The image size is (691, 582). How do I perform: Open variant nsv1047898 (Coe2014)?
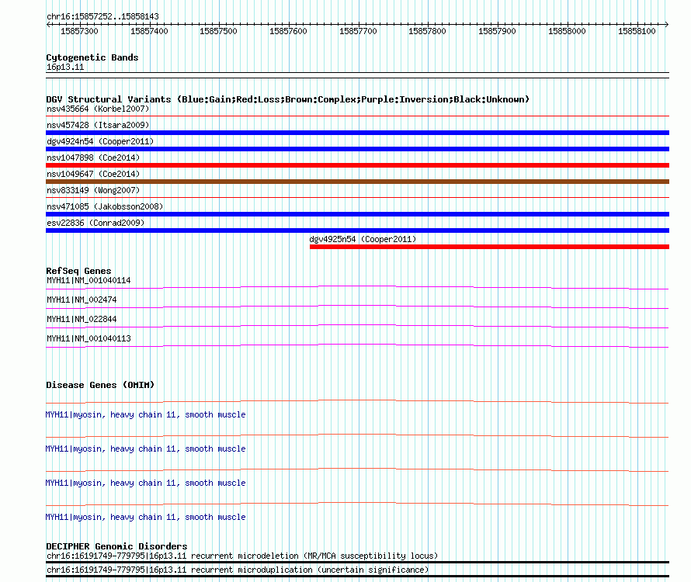click(x=93, y=158)
